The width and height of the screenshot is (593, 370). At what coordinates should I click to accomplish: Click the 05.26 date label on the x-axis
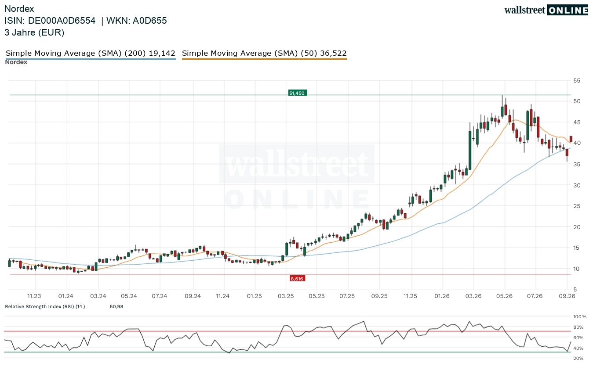tap(504, 296)
